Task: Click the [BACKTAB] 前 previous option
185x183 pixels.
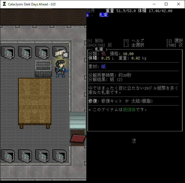Action: [99, 45]
